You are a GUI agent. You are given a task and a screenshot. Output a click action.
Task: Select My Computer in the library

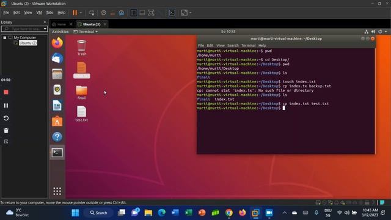[24, 38]
